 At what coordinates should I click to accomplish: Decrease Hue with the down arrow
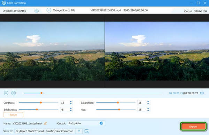click(x=148, y=111)
